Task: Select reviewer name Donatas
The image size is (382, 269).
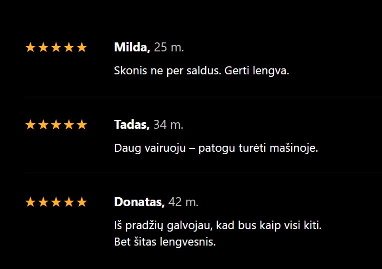Action: pyautogui.click(x=139, y=202)
